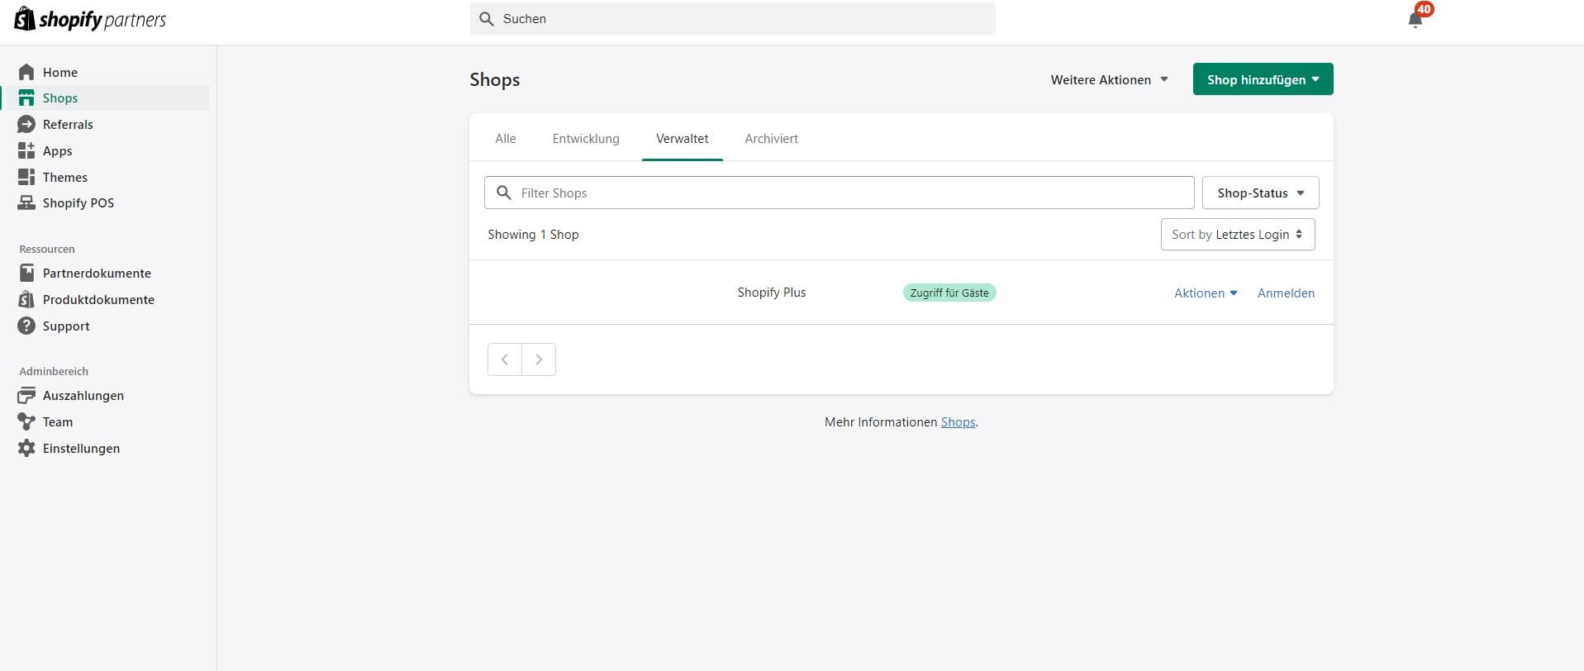The width and height of the screenshot is (1584, 671).
Task: Click the Themes layout icon
Action: pyautogui.click(x=26, y=177)
